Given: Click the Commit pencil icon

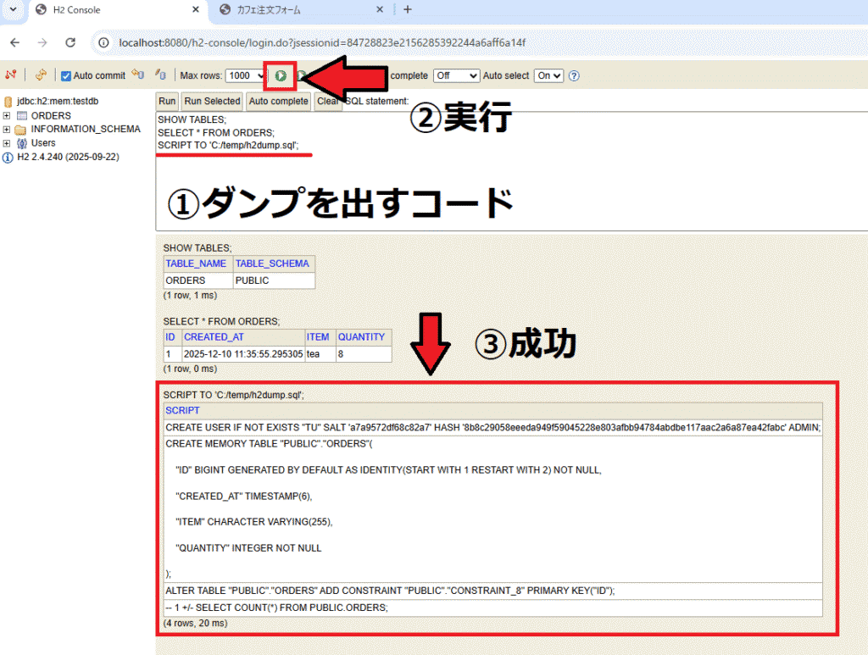Looking at the screenshot, I should point(159,75).
